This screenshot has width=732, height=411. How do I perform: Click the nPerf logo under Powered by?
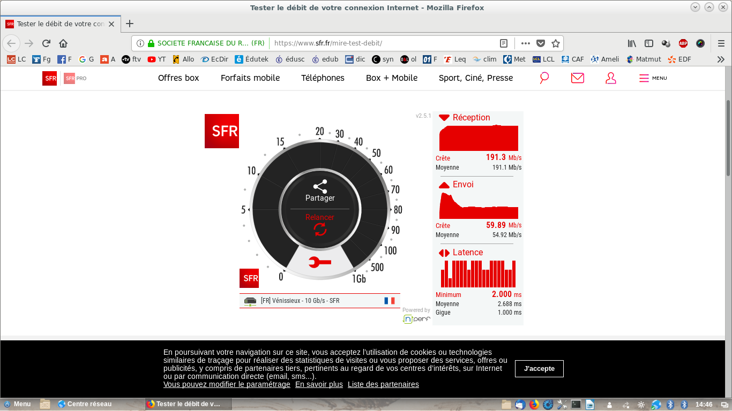pyautogui.click(x=416, y=318)
